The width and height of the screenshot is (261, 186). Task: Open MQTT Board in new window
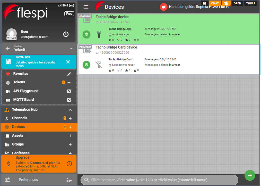click(69, 100)
